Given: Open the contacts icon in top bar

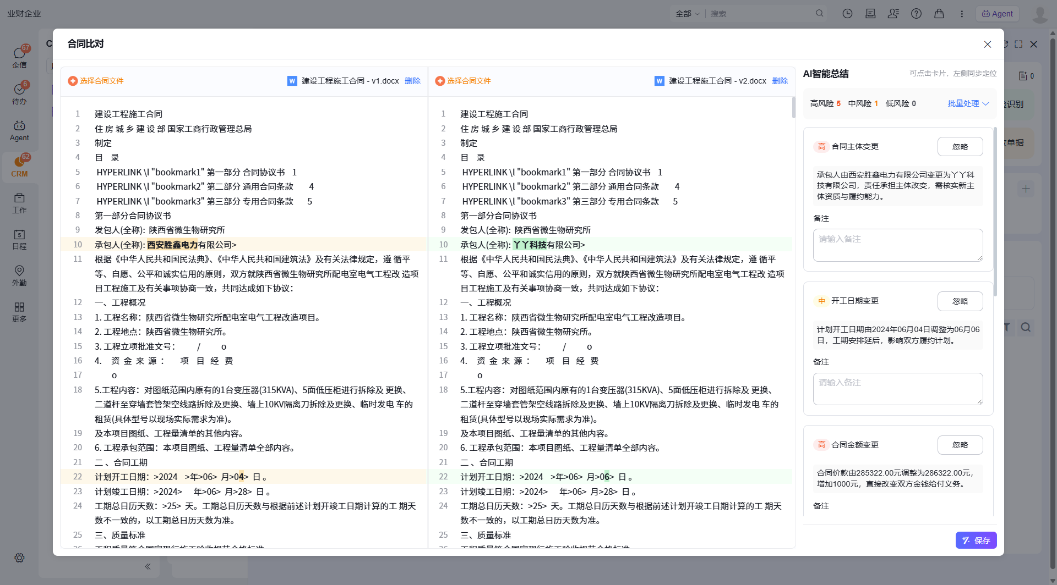Looking at the screenshot, I should (893, 14).
